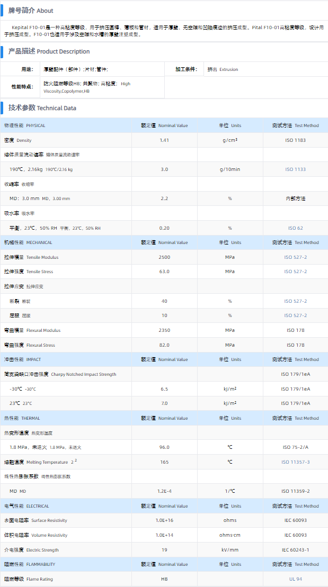328x587 pixels.
Task: Click the Extrusion processing condition value
Action: coord(223,69)
